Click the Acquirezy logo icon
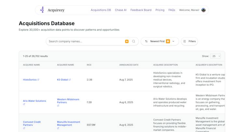 click(42, 10)
